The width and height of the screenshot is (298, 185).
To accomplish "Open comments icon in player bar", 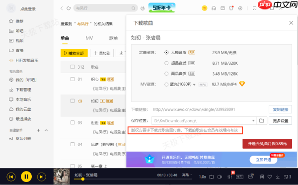I will 251,177.
